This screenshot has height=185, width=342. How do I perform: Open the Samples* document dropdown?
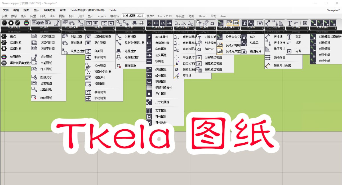tap(333, 10)
